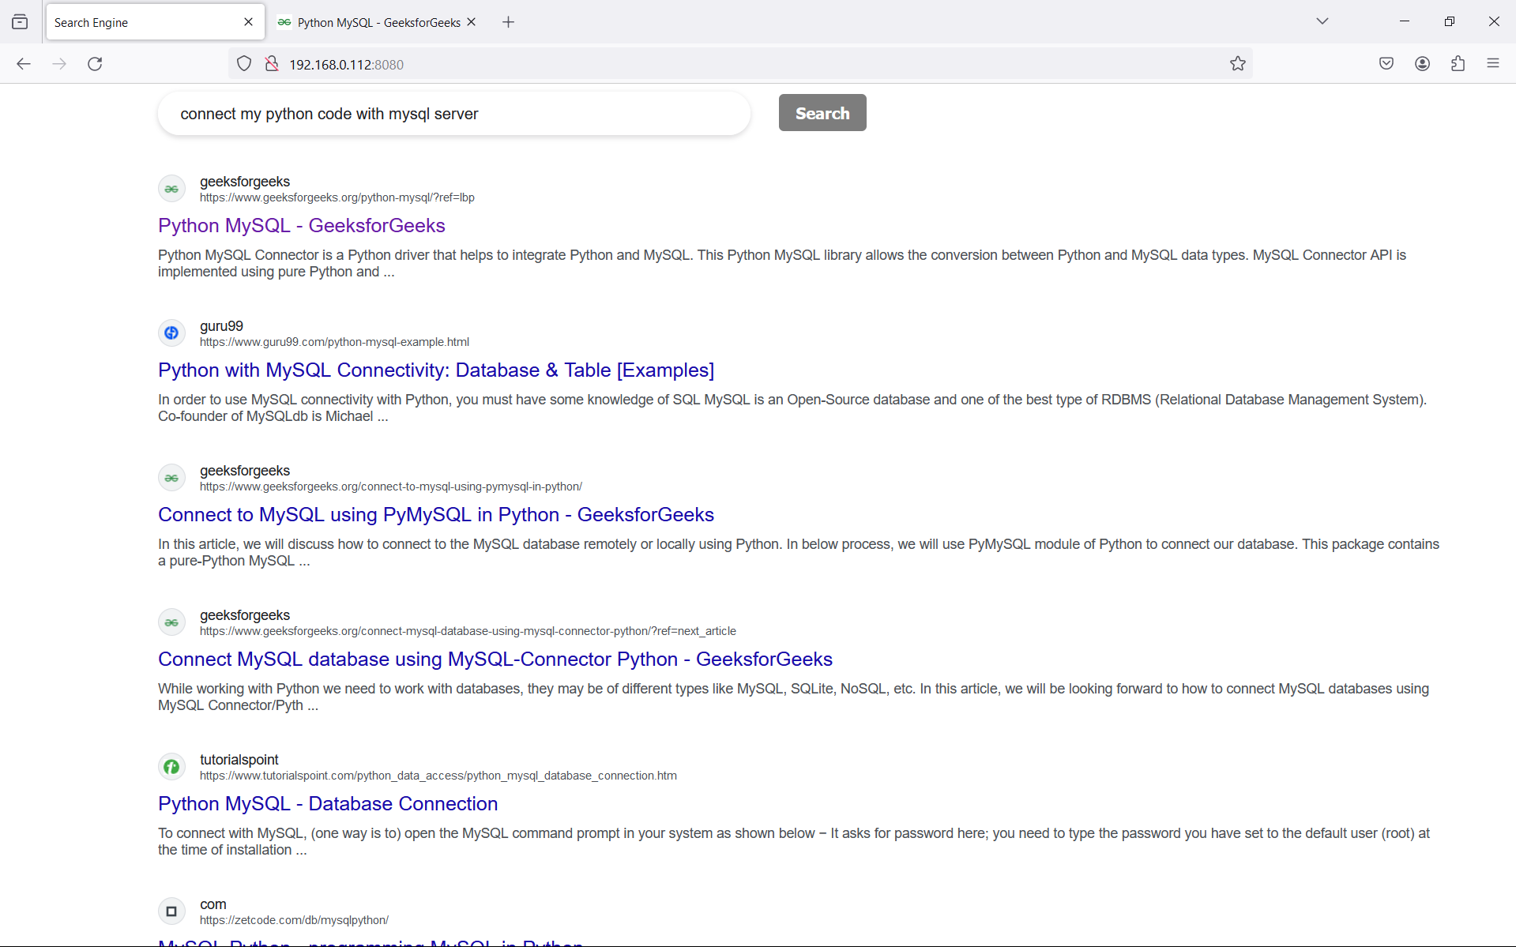Screen dimensions: 1516x947
Task: Click the tutorialspoint favicon icon
Action: pyautogui.click(x=171, y=767)
